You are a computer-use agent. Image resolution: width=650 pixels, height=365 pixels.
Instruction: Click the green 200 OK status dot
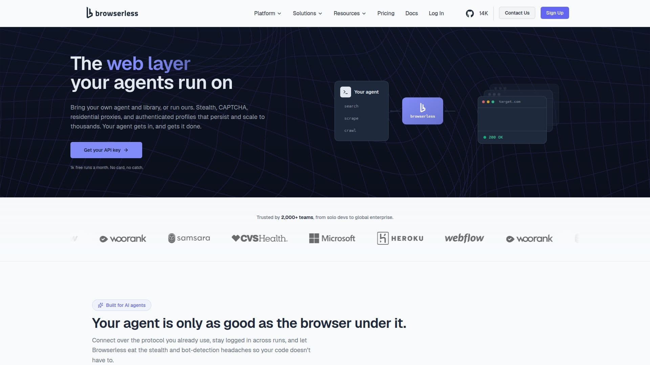(x=485, y=137)
